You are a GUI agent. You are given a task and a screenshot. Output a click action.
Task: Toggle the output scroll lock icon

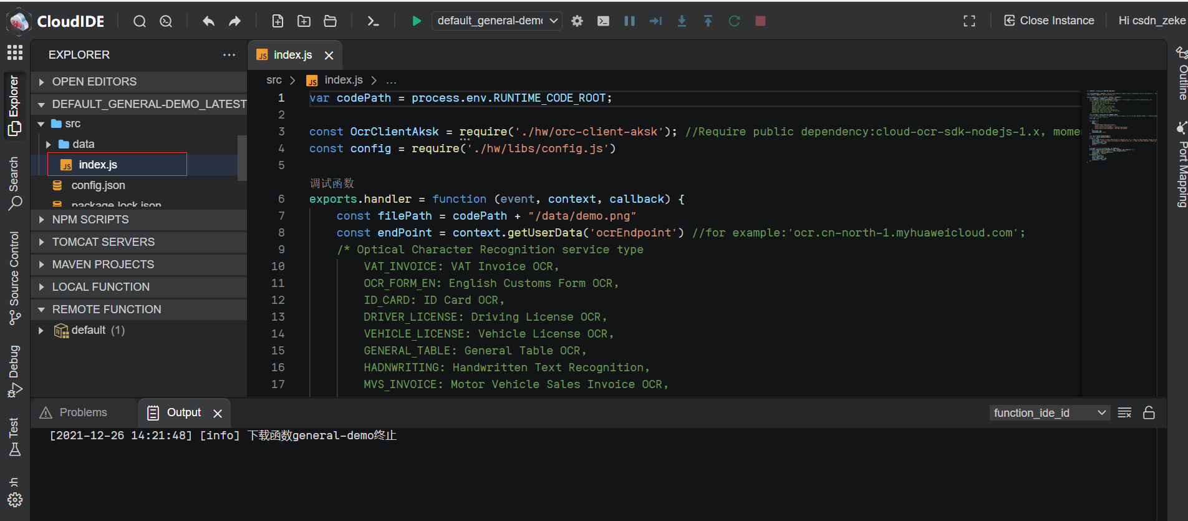click(x=1149, y=413)
